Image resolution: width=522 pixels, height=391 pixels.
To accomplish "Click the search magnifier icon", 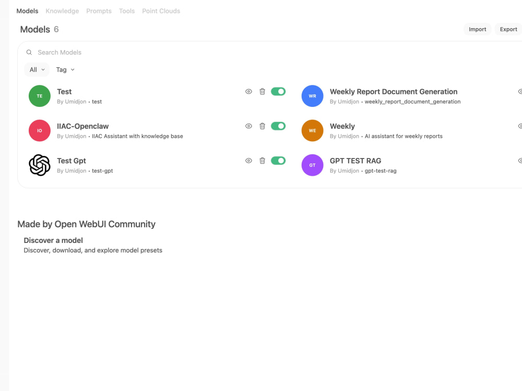I will tap(29, 52).
